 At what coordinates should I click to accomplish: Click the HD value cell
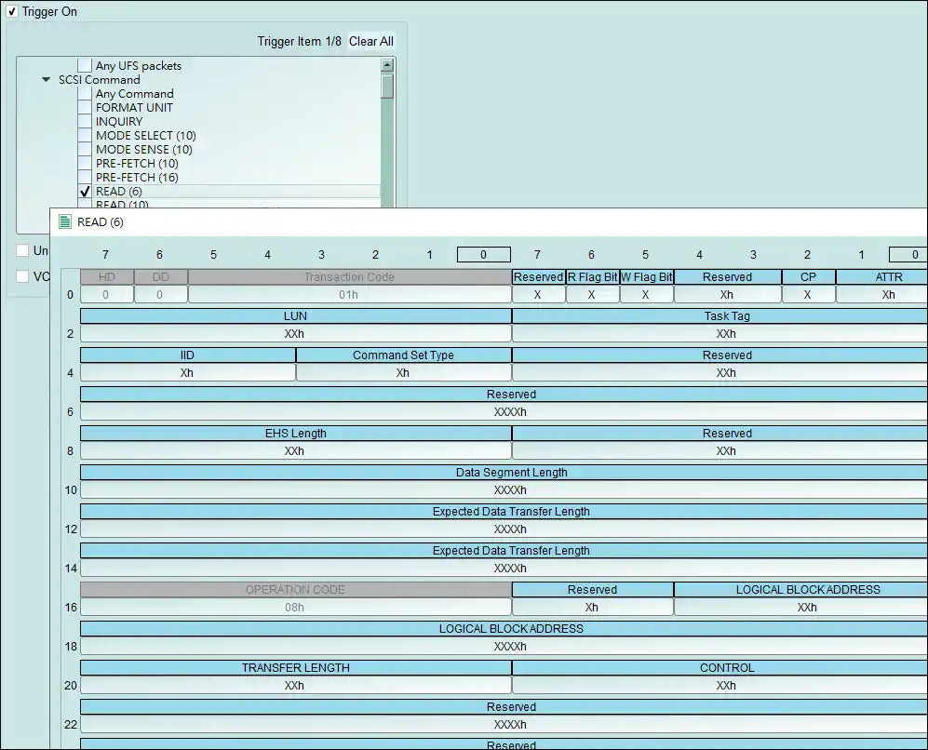click(x=106, y=295)
